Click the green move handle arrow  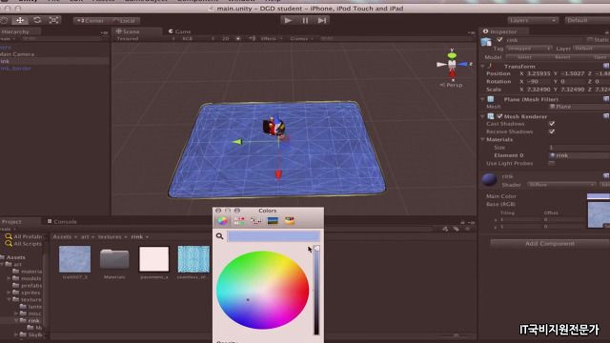[237, 142]
